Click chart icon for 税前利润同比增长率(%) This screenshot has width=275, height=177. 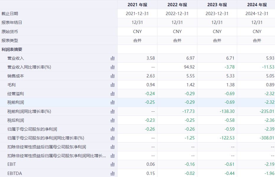pyautogui.click(x=113, y=111)
